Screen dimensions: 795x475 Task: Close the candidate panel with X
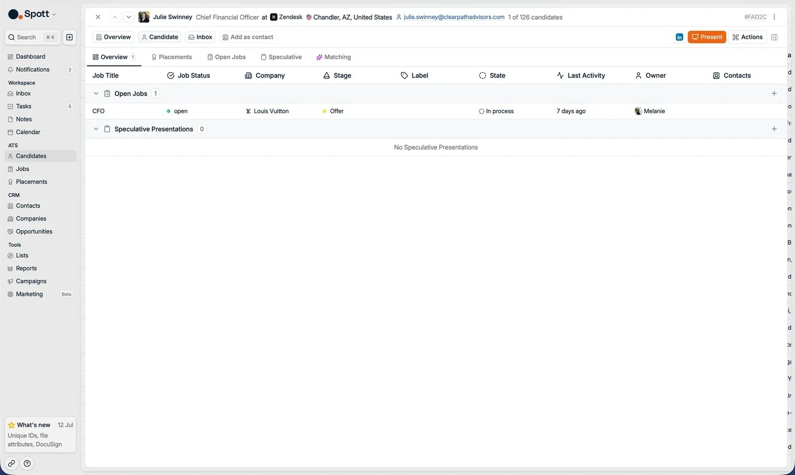[x=98, y=17]
